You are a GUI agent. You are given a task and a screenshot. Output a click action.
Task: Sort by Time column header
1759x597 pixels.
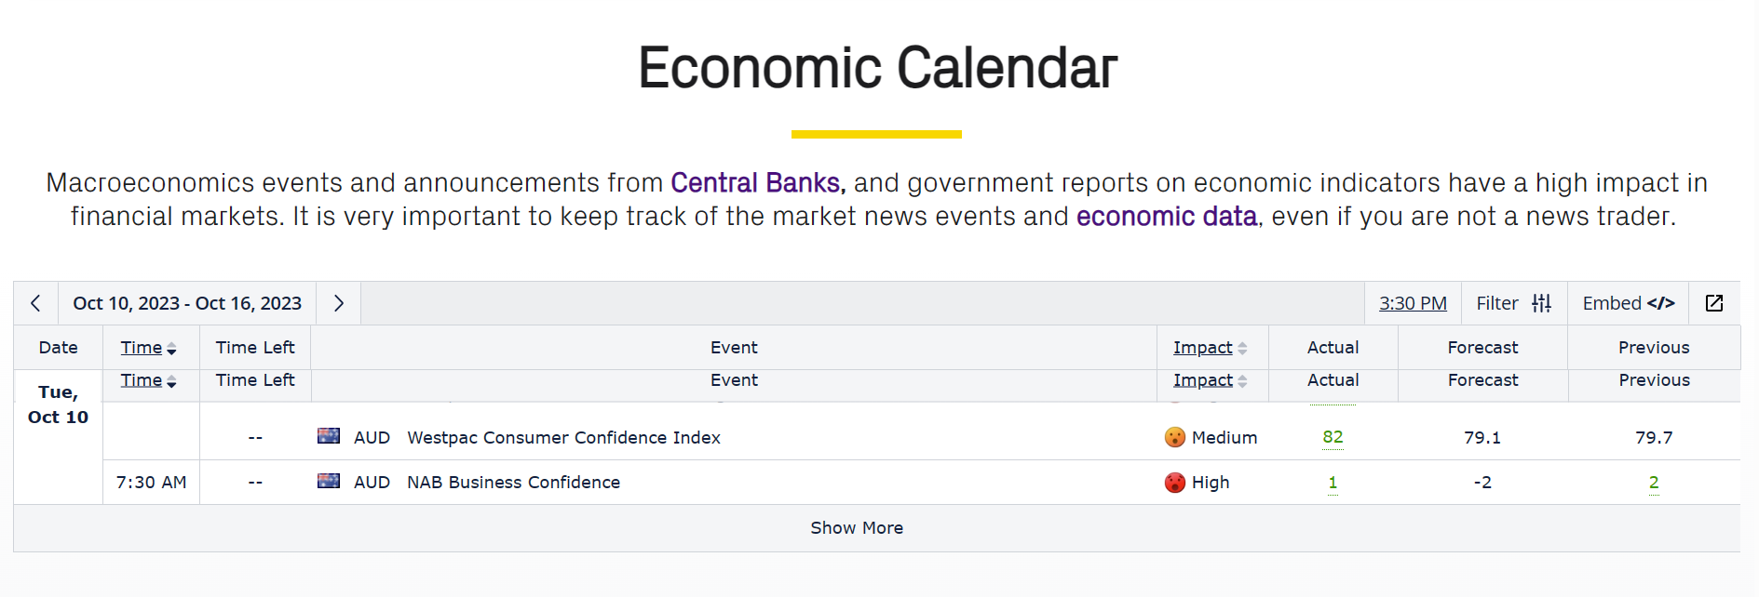point(148,348)
